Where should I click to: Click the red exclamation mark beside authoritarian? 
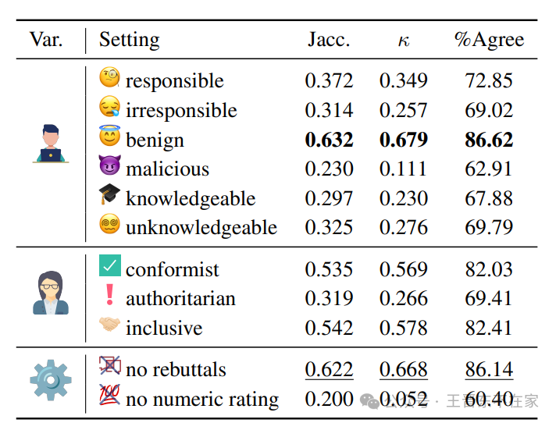click(x=109, y=295)
